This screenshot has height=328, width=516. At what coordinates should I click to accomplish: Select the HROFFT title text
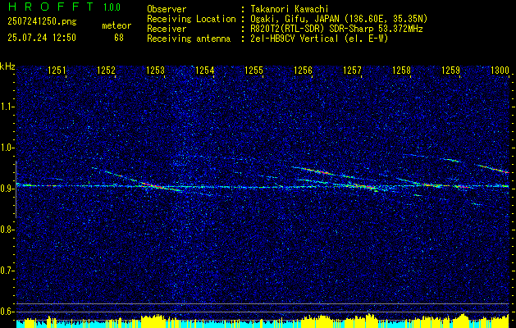(x=50, y=7)
